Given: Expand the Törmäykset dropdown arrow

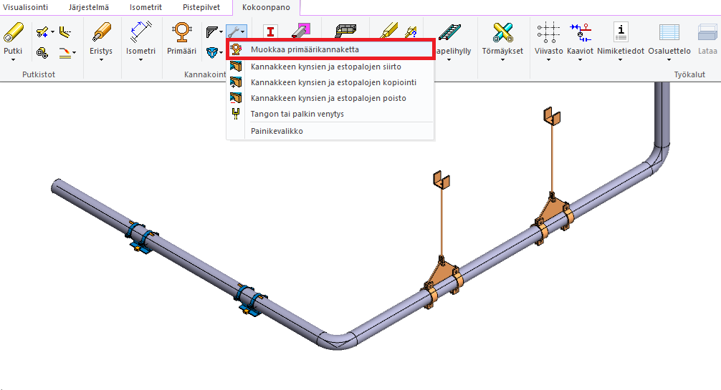Looking at the screenshot, I should click(x=502, y=60).
